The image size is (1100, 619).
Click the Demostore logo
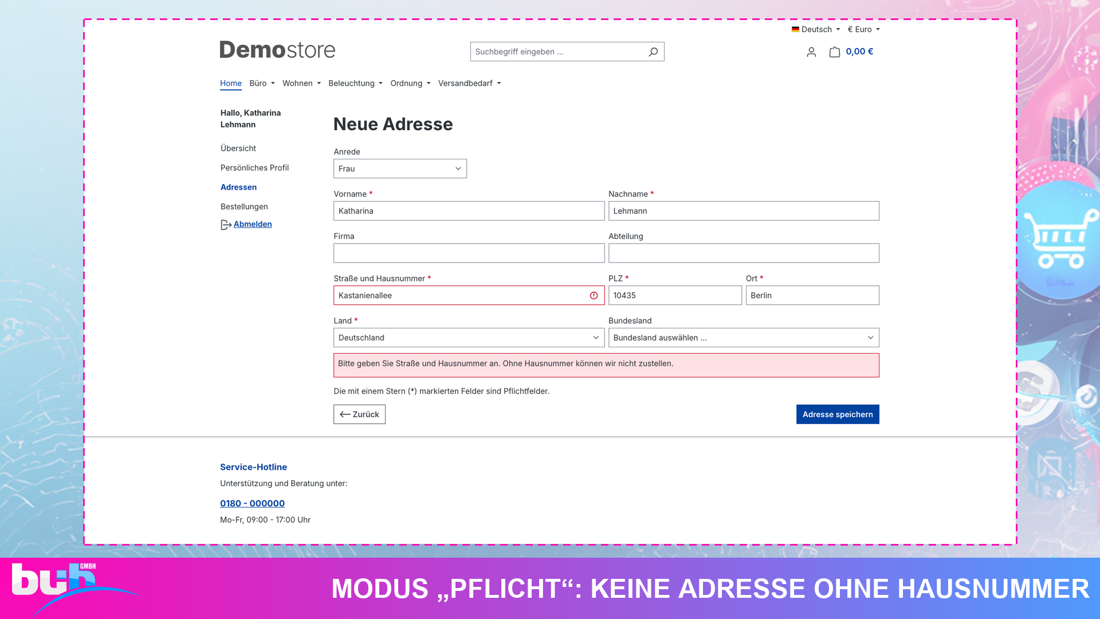277,50
